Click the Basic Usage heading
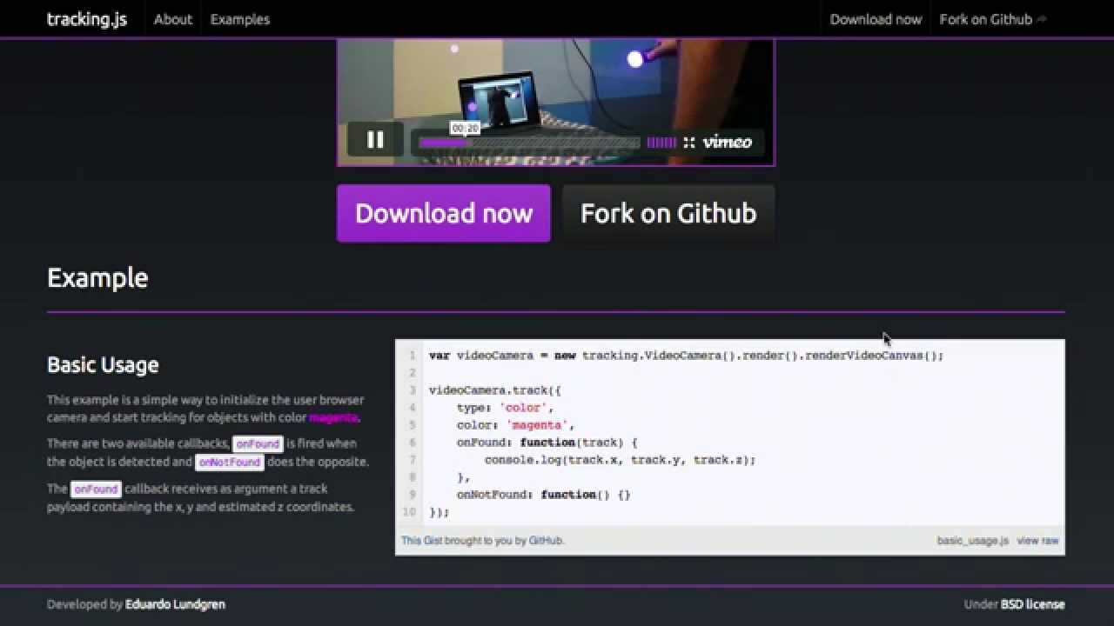Viewport: 1114px width, 626px height. (x=103, y=364)
